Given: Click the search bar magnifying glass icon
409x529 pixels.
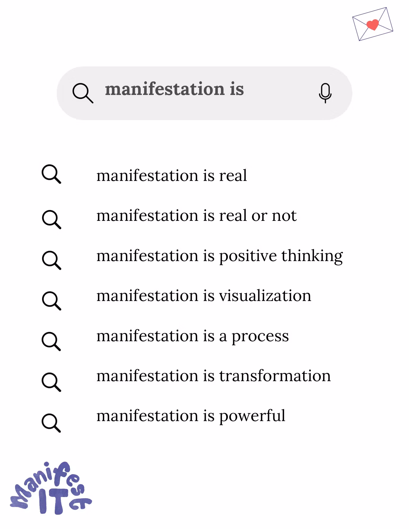Looking at the screenshot, I should (83, 93).
